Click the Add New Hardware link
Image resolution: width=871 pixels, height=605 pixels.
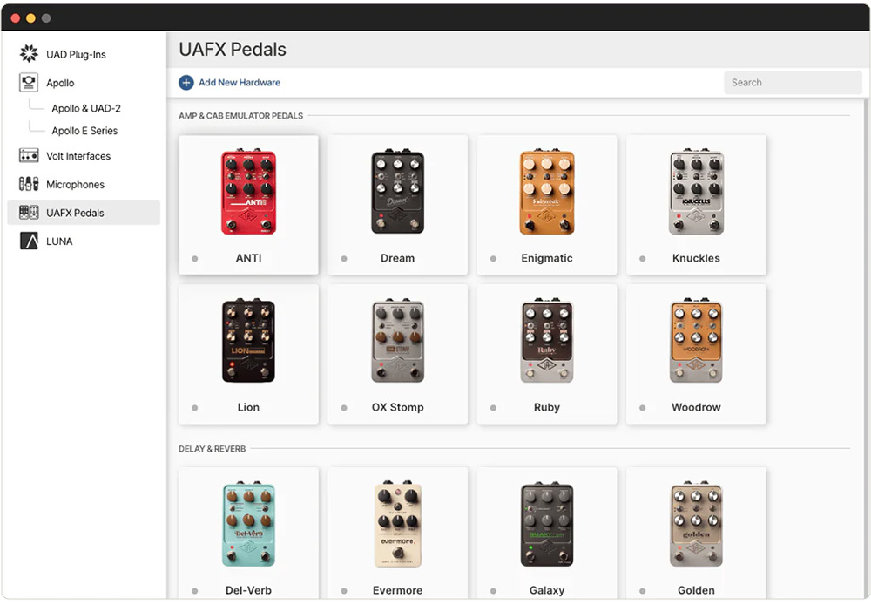click(x=240, y=82)
